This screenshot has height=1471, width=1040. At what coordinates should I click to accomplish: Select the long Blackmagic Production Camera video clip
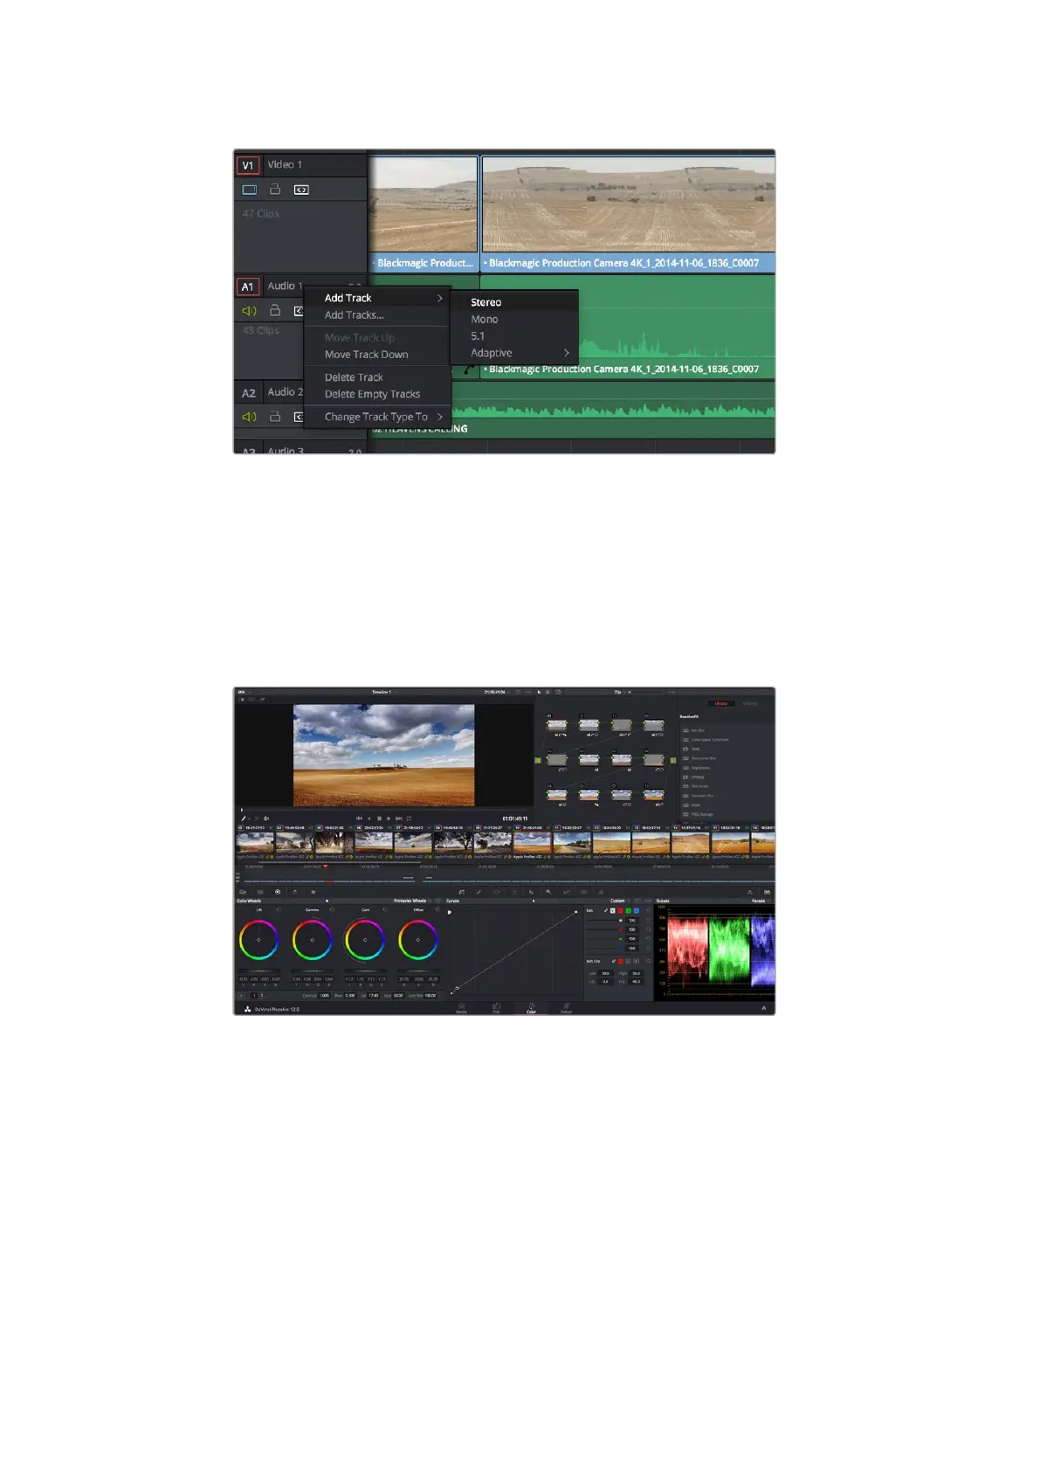(x=628, y=214)
